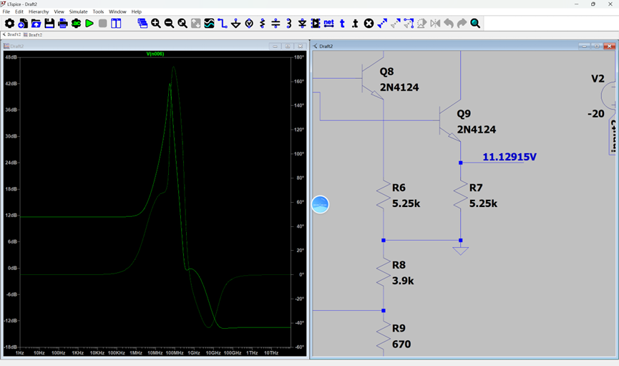Click the 11.12915V voltage label
Screen dimensions: 619x366
(x=510, y=157)
